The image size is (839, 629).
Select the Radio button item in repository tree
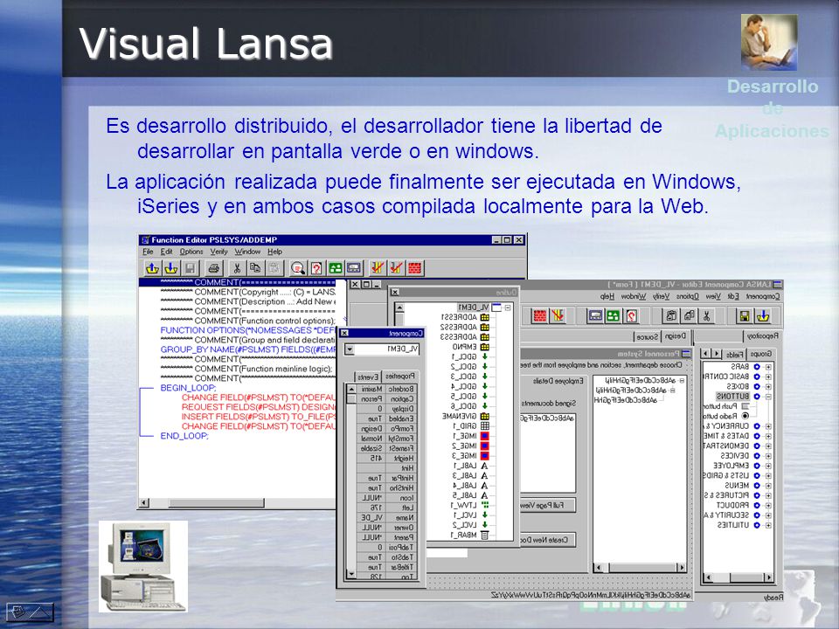[727, 416]
